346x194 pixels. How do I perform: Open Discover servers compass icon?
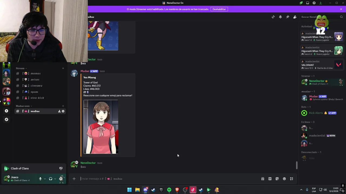coord(6,119)
